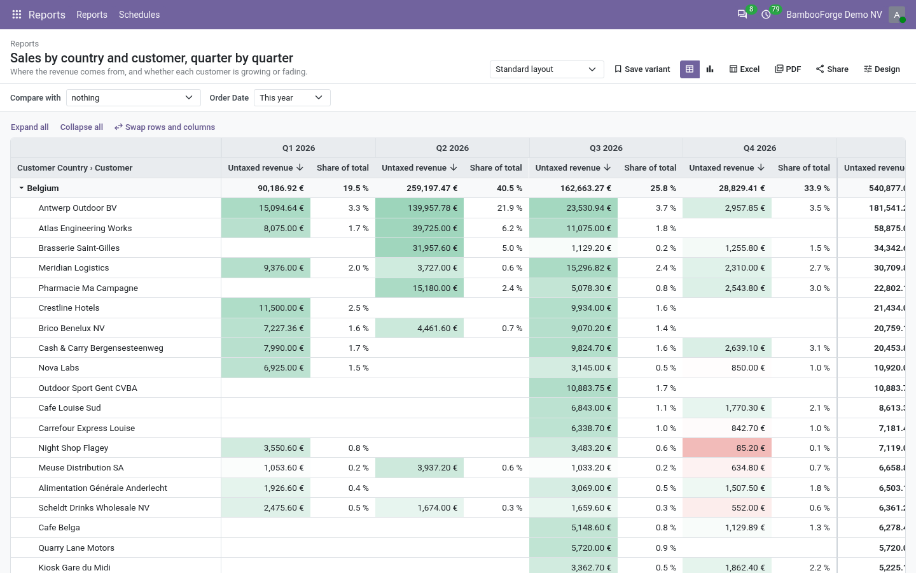
Task: Click the 139,957.78 € revenue cell
Action: pyautogui.click(x=420, y=208)
